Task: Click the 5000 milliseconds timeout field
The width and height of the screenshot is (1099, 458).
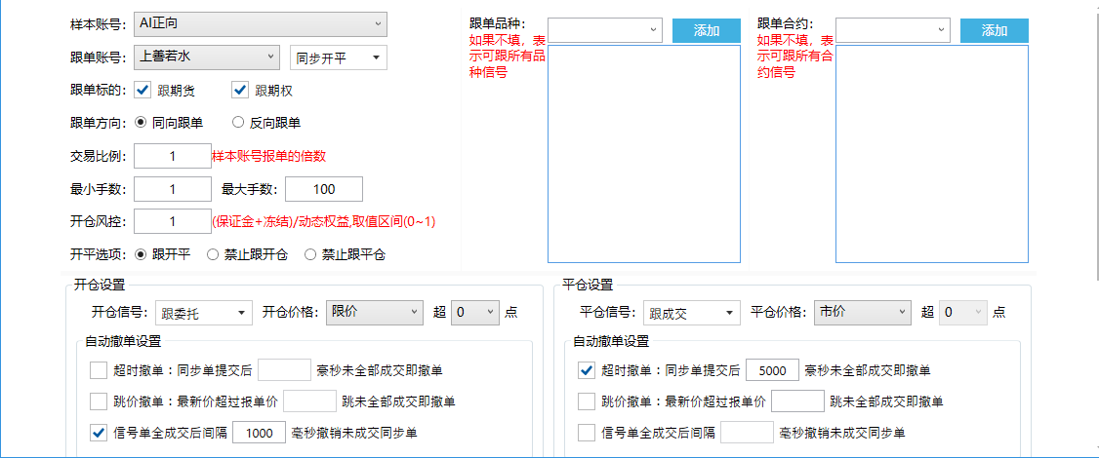Action: pos(773,369)
